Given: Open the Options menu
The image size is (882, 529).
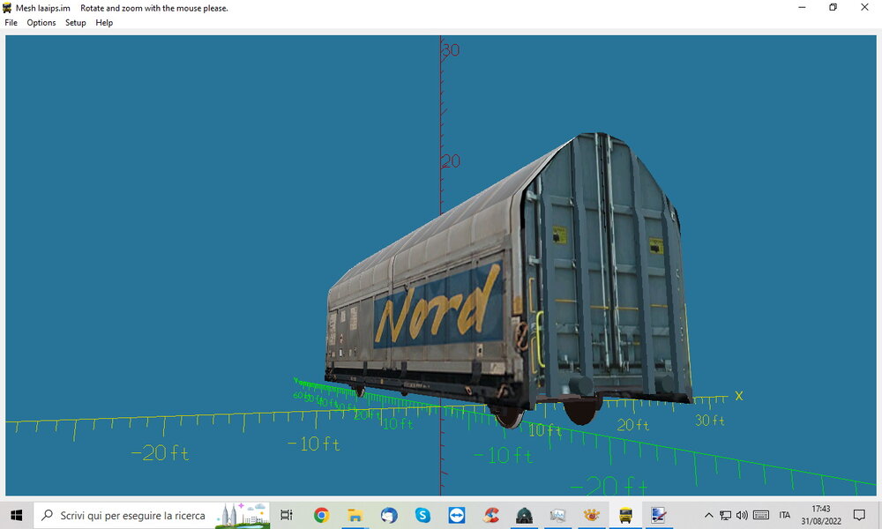Looking at the screenshot, I should click(41, 23).
